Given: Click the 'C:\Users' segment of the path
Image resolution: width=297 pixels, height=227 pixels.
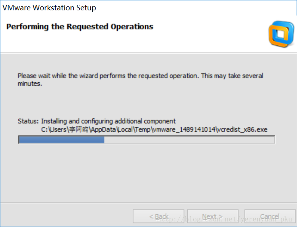Looking at the screenshot, I should point(53,129).
